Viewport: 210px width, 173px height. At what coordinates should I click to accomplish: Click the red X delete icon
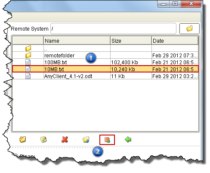(x=65, y=139)
